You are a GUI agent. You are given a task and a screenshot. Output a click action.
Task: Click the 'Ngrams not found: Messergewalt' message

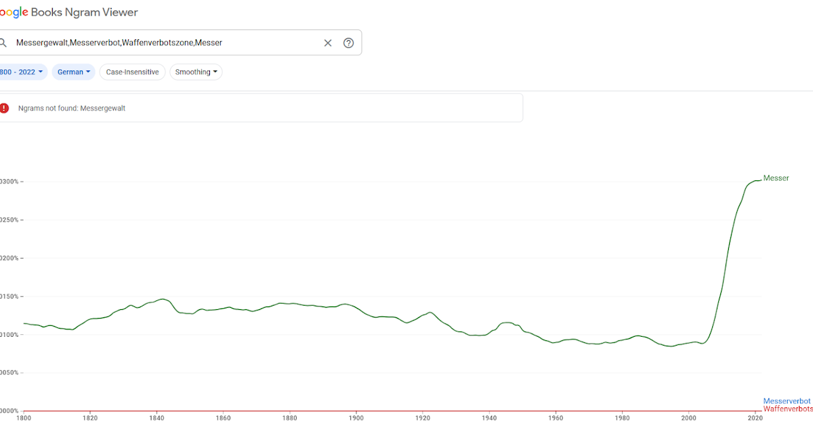(x=71, y=108)
